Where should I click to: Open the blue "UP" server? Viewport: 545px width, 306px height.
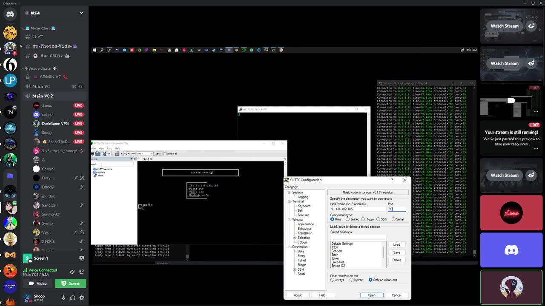tap(10, 80)
